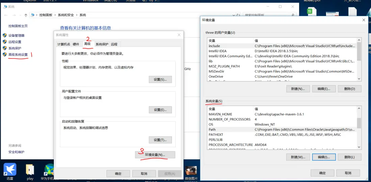
Task: Cancel the environment variables dialog
Action: click(348, 173)
